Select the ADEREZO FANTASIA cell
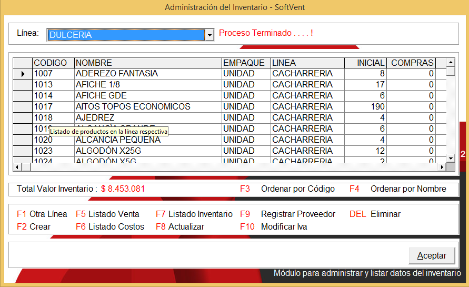The image size is (469, 287). point(147,74)
